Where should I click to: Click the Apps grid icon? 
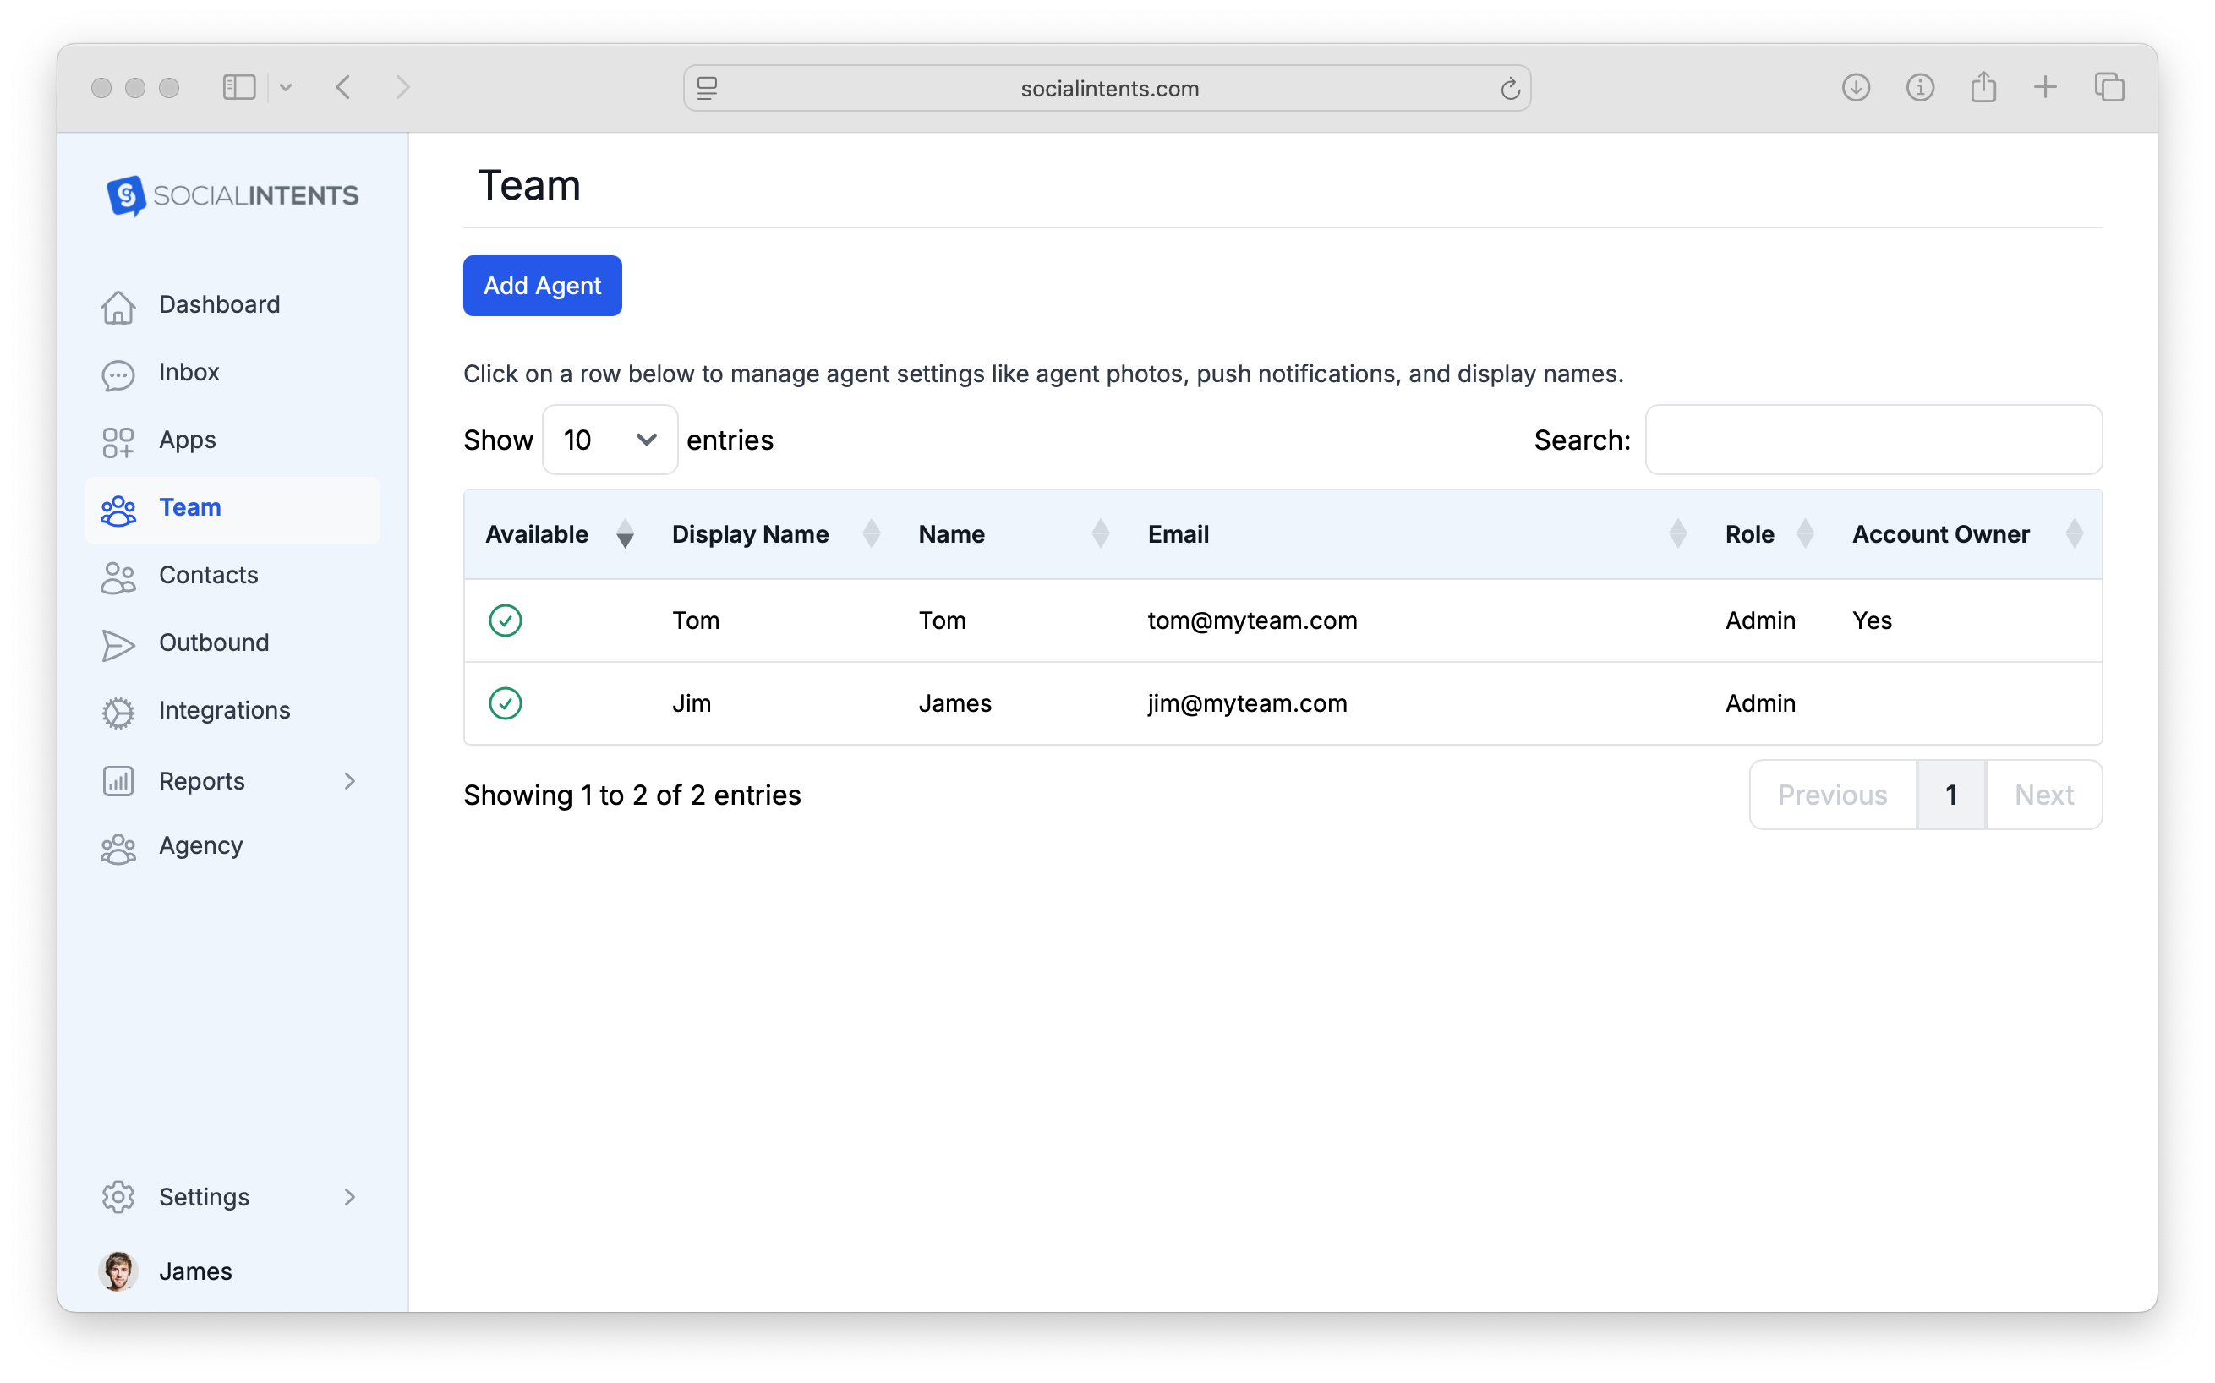click(118, 441)
